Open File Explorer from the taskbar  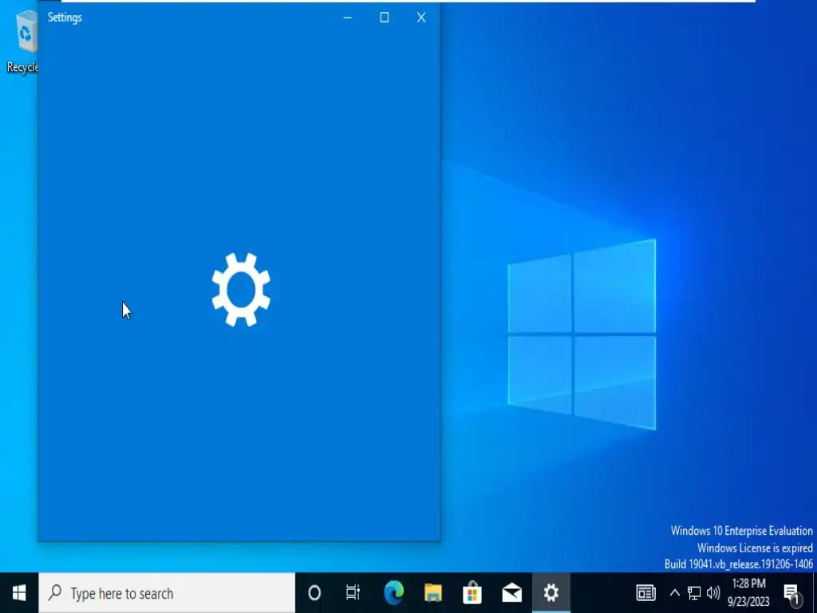click(433, 593)
